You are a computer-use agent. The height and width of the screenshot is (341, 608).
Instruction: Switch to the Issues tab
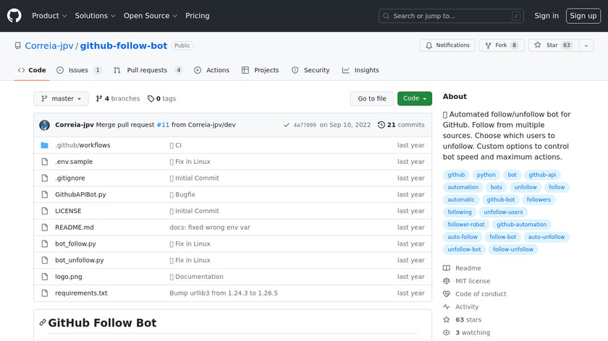pyautogui.click(x=78, y=70)
